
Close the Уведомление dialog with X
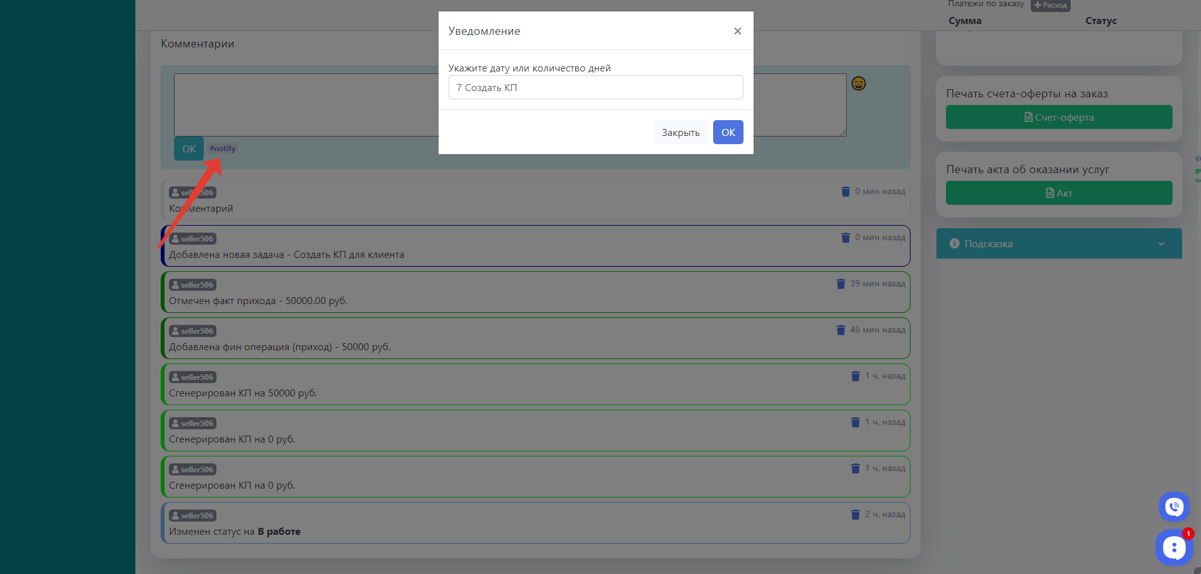point(737,31)
